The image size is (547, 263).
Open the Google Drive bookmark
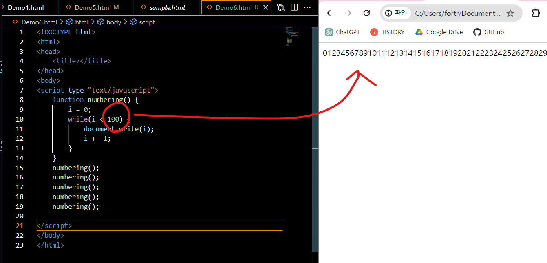(439, 32)
